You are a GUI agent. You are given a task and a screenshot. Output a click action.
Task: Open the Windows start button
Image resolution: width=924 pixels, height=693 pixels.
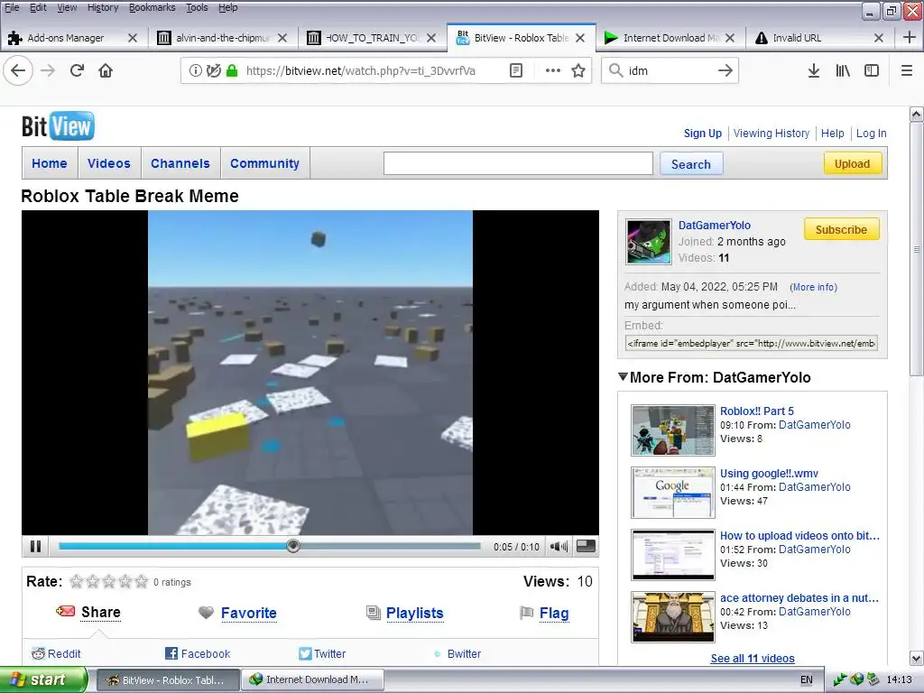pos(42,679)
